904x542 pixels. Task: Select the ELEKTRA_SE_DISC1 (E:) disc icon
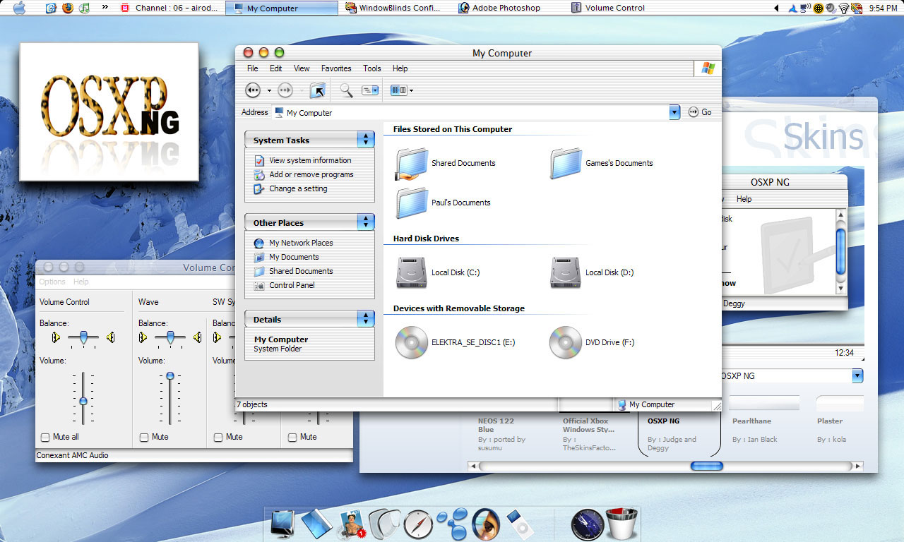click(x=412, y=342)
